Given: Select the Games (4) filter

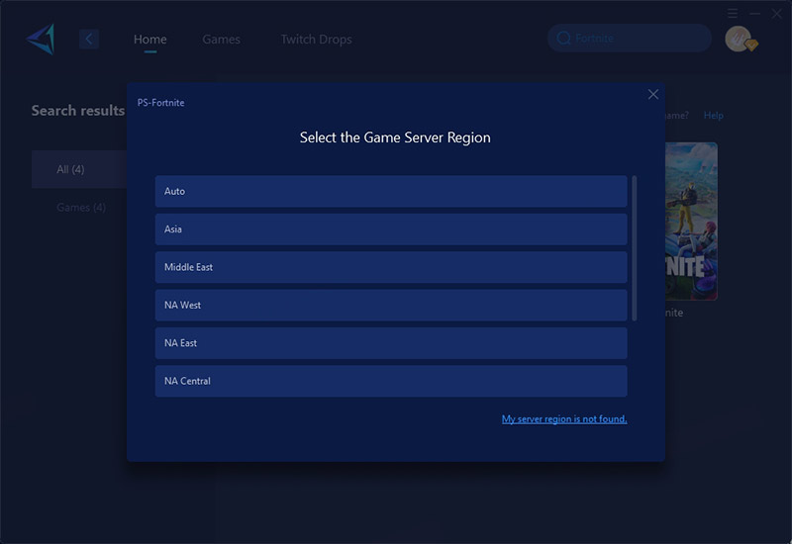Looking at the screenshot, I should [x=81, y=208].
